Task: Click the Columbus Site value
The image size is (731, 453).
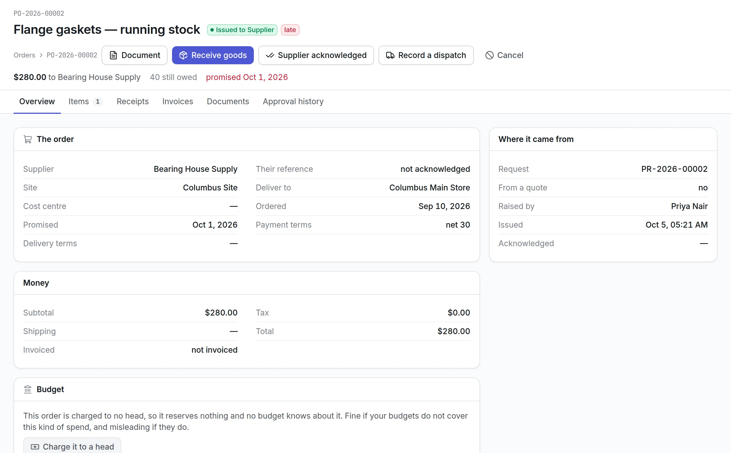Action: point(210,188)
